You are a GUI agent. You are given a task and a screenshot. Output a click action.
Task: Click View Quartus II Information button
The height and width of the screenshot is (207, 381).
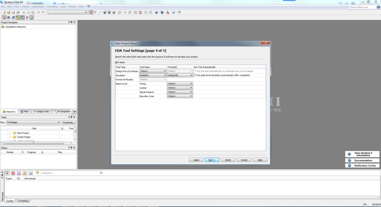(362, 154)
